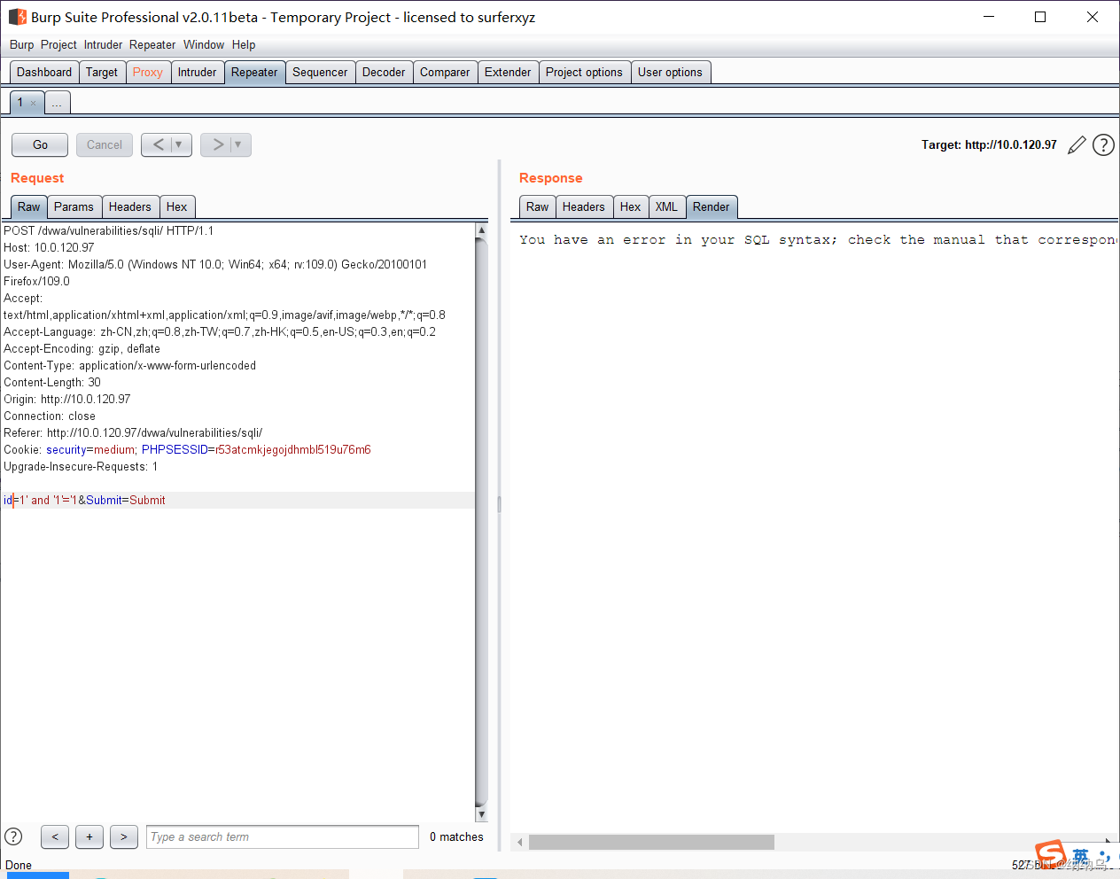Click the request pane scroll down arrow
1120x879 pixels.
(x=481, y=814)
